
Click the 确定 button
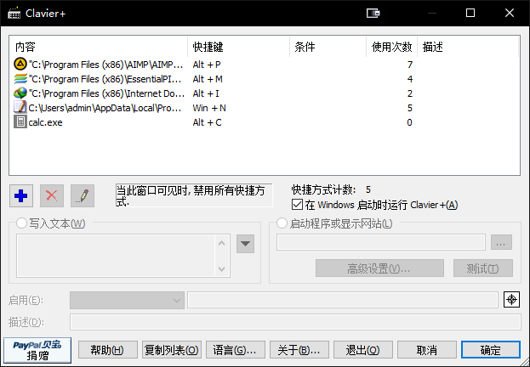pyautogui.click(x=490, y=350)
